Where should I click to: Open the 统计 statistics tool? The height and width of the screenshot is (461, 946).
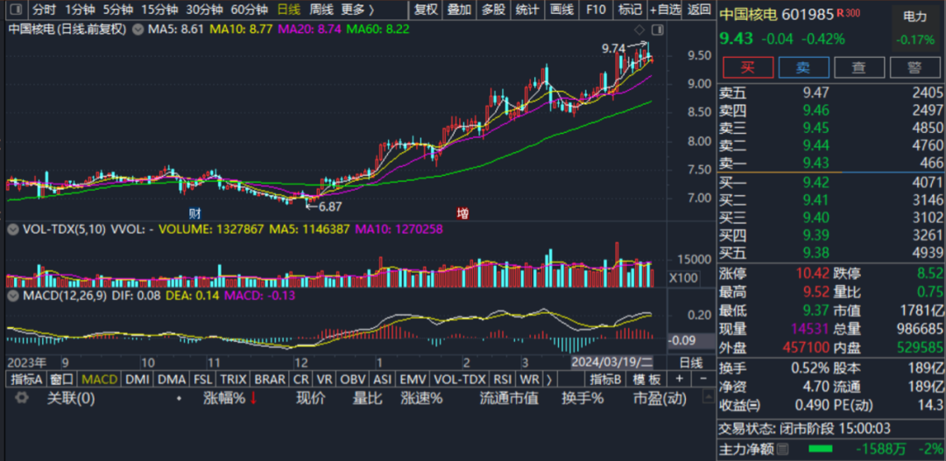(528, 10)
